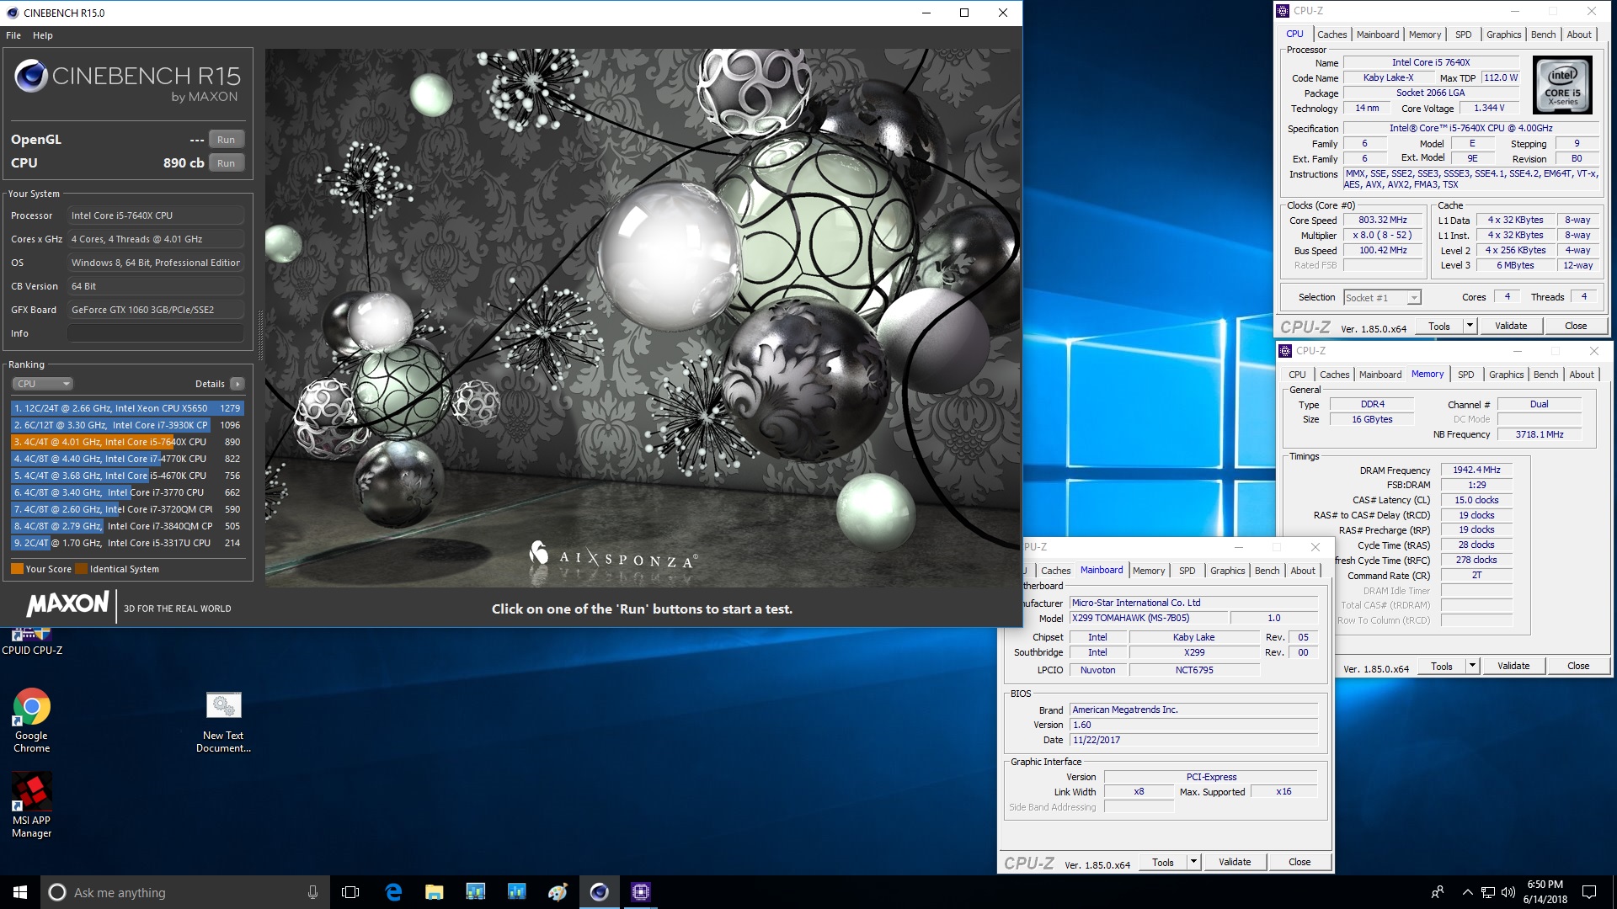Click the DRAM Frequency value 1942.4 MHz
Viewport: 1617px width, 909px height.
[1476, 470]
